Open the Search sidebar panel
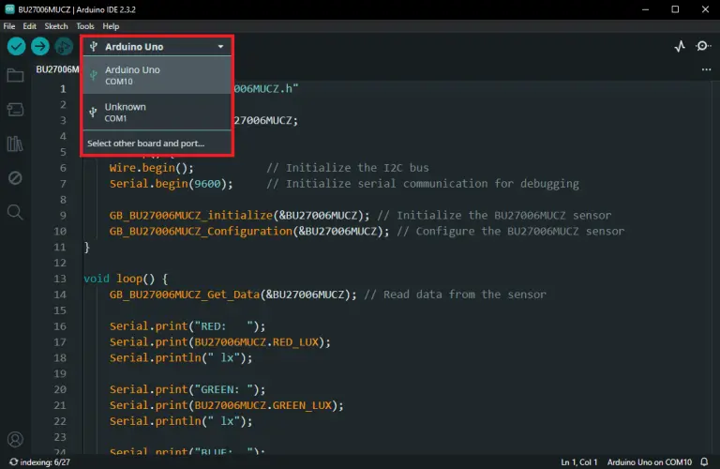The height and width of the screenshot is (469, 720). point(15,212)
